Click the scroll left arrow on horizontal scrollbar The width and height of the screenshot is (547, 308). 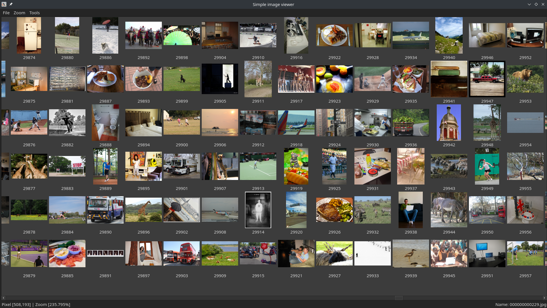click(3, 298)
